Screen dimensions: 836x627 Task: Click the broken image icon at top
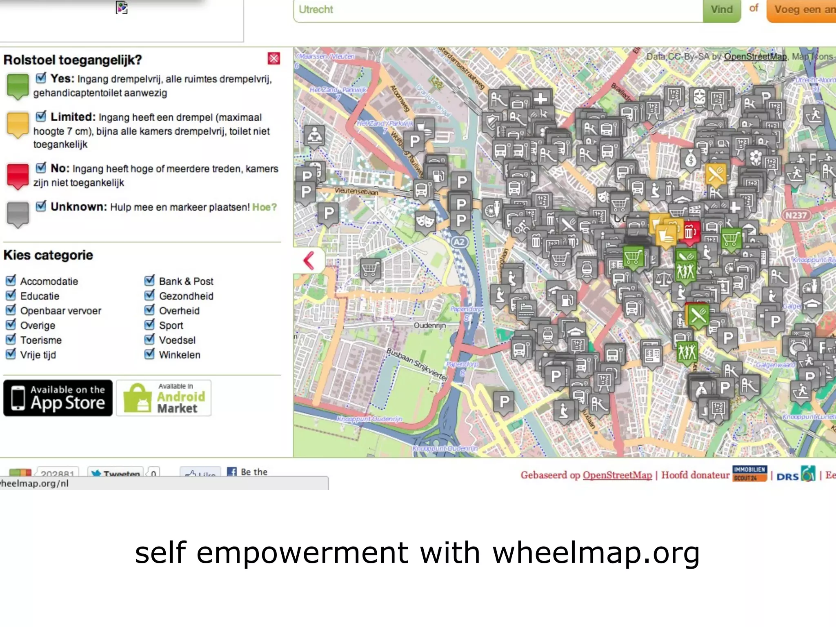pos(122,7)
